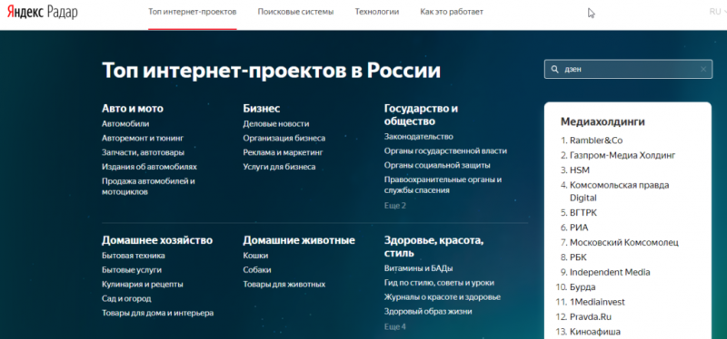Open Запчасти, автотовары subcategory
This screenshot has height=339, width=727.
143,152
